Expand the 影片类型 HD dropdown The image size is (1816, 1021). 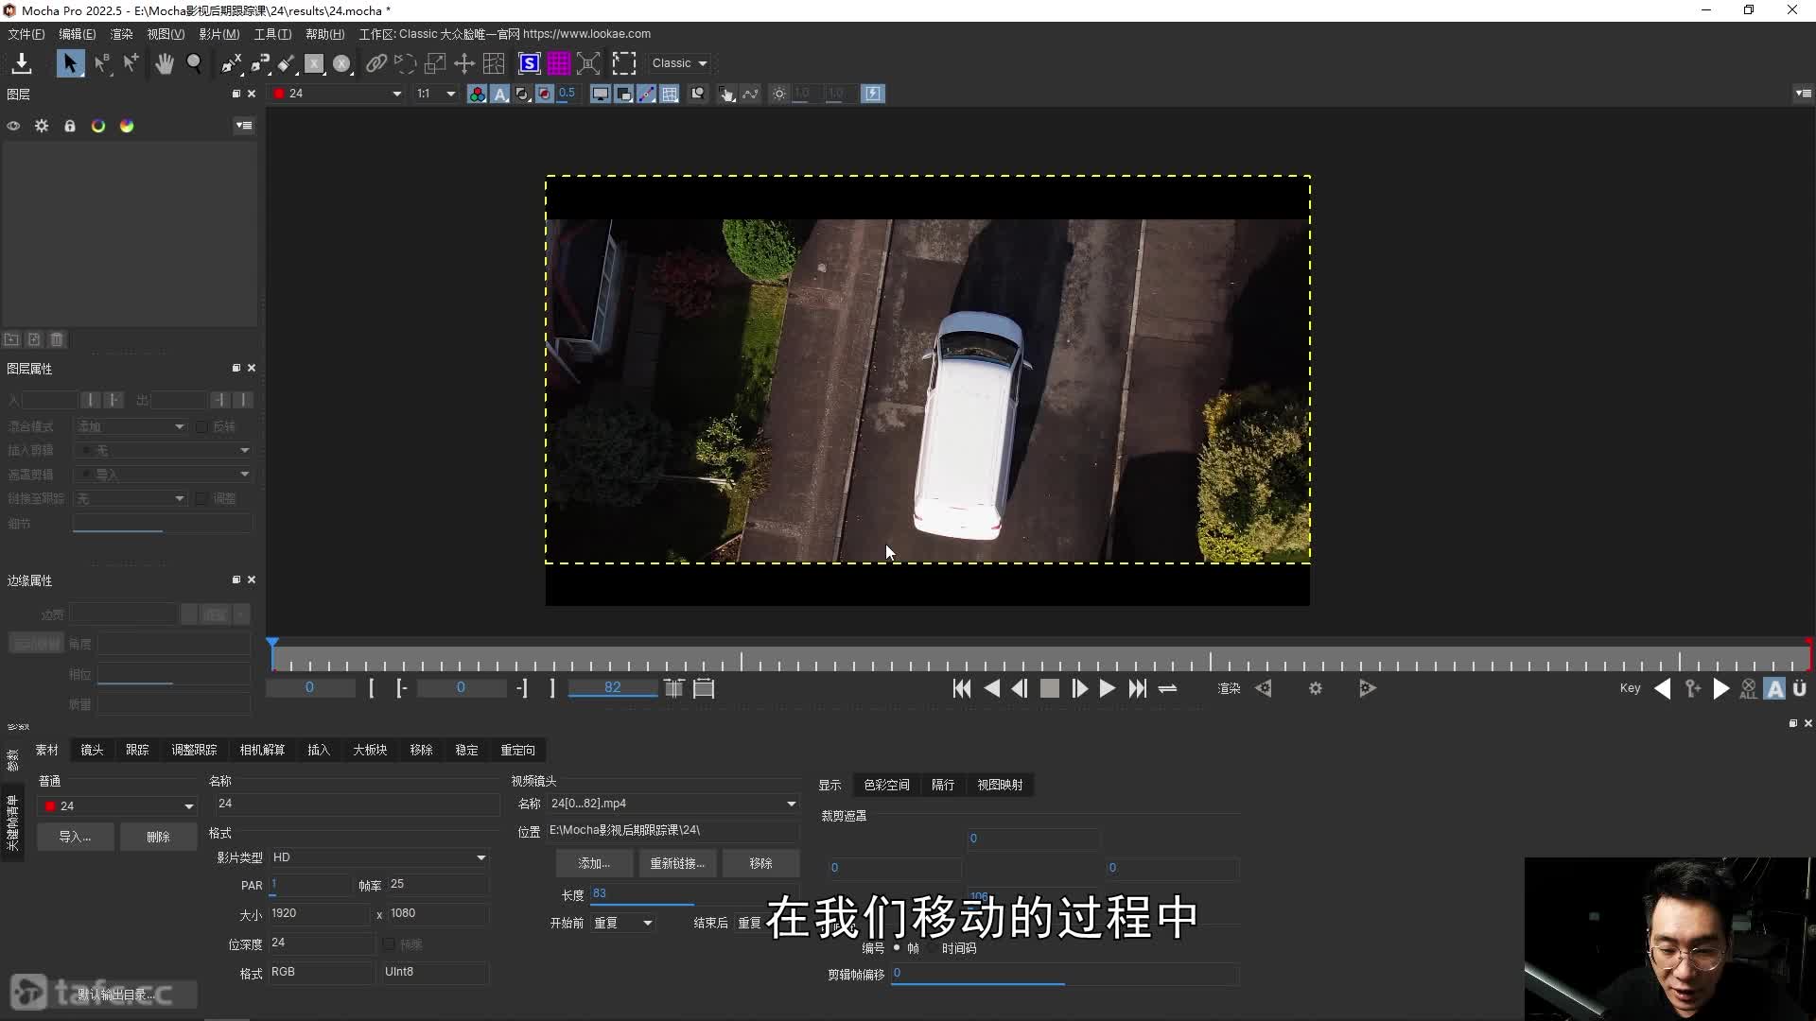point(379,857)
